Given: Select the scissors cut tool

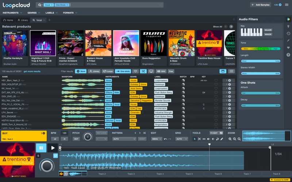Looking at the screenshot, I should [x=199, y=139].
